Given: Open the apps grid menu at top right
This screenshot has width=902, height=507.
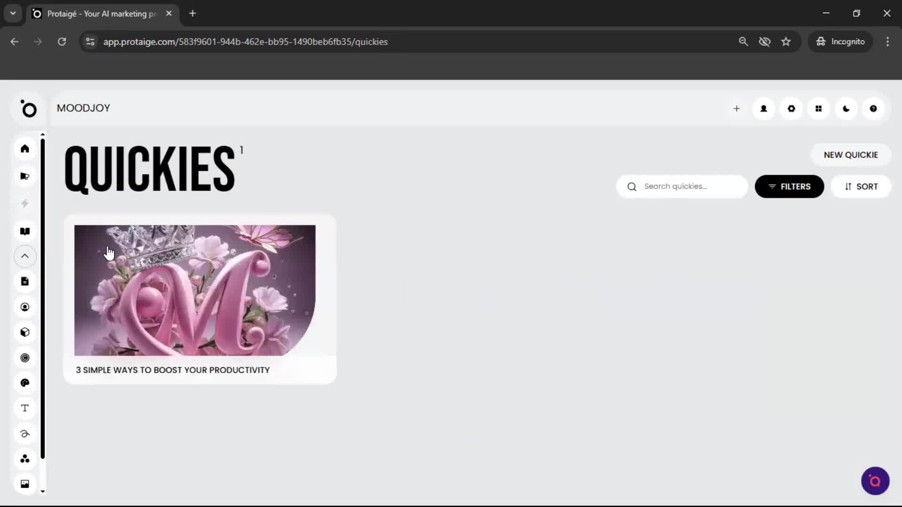Looking at the screenshot, I should tap(818, 108).
